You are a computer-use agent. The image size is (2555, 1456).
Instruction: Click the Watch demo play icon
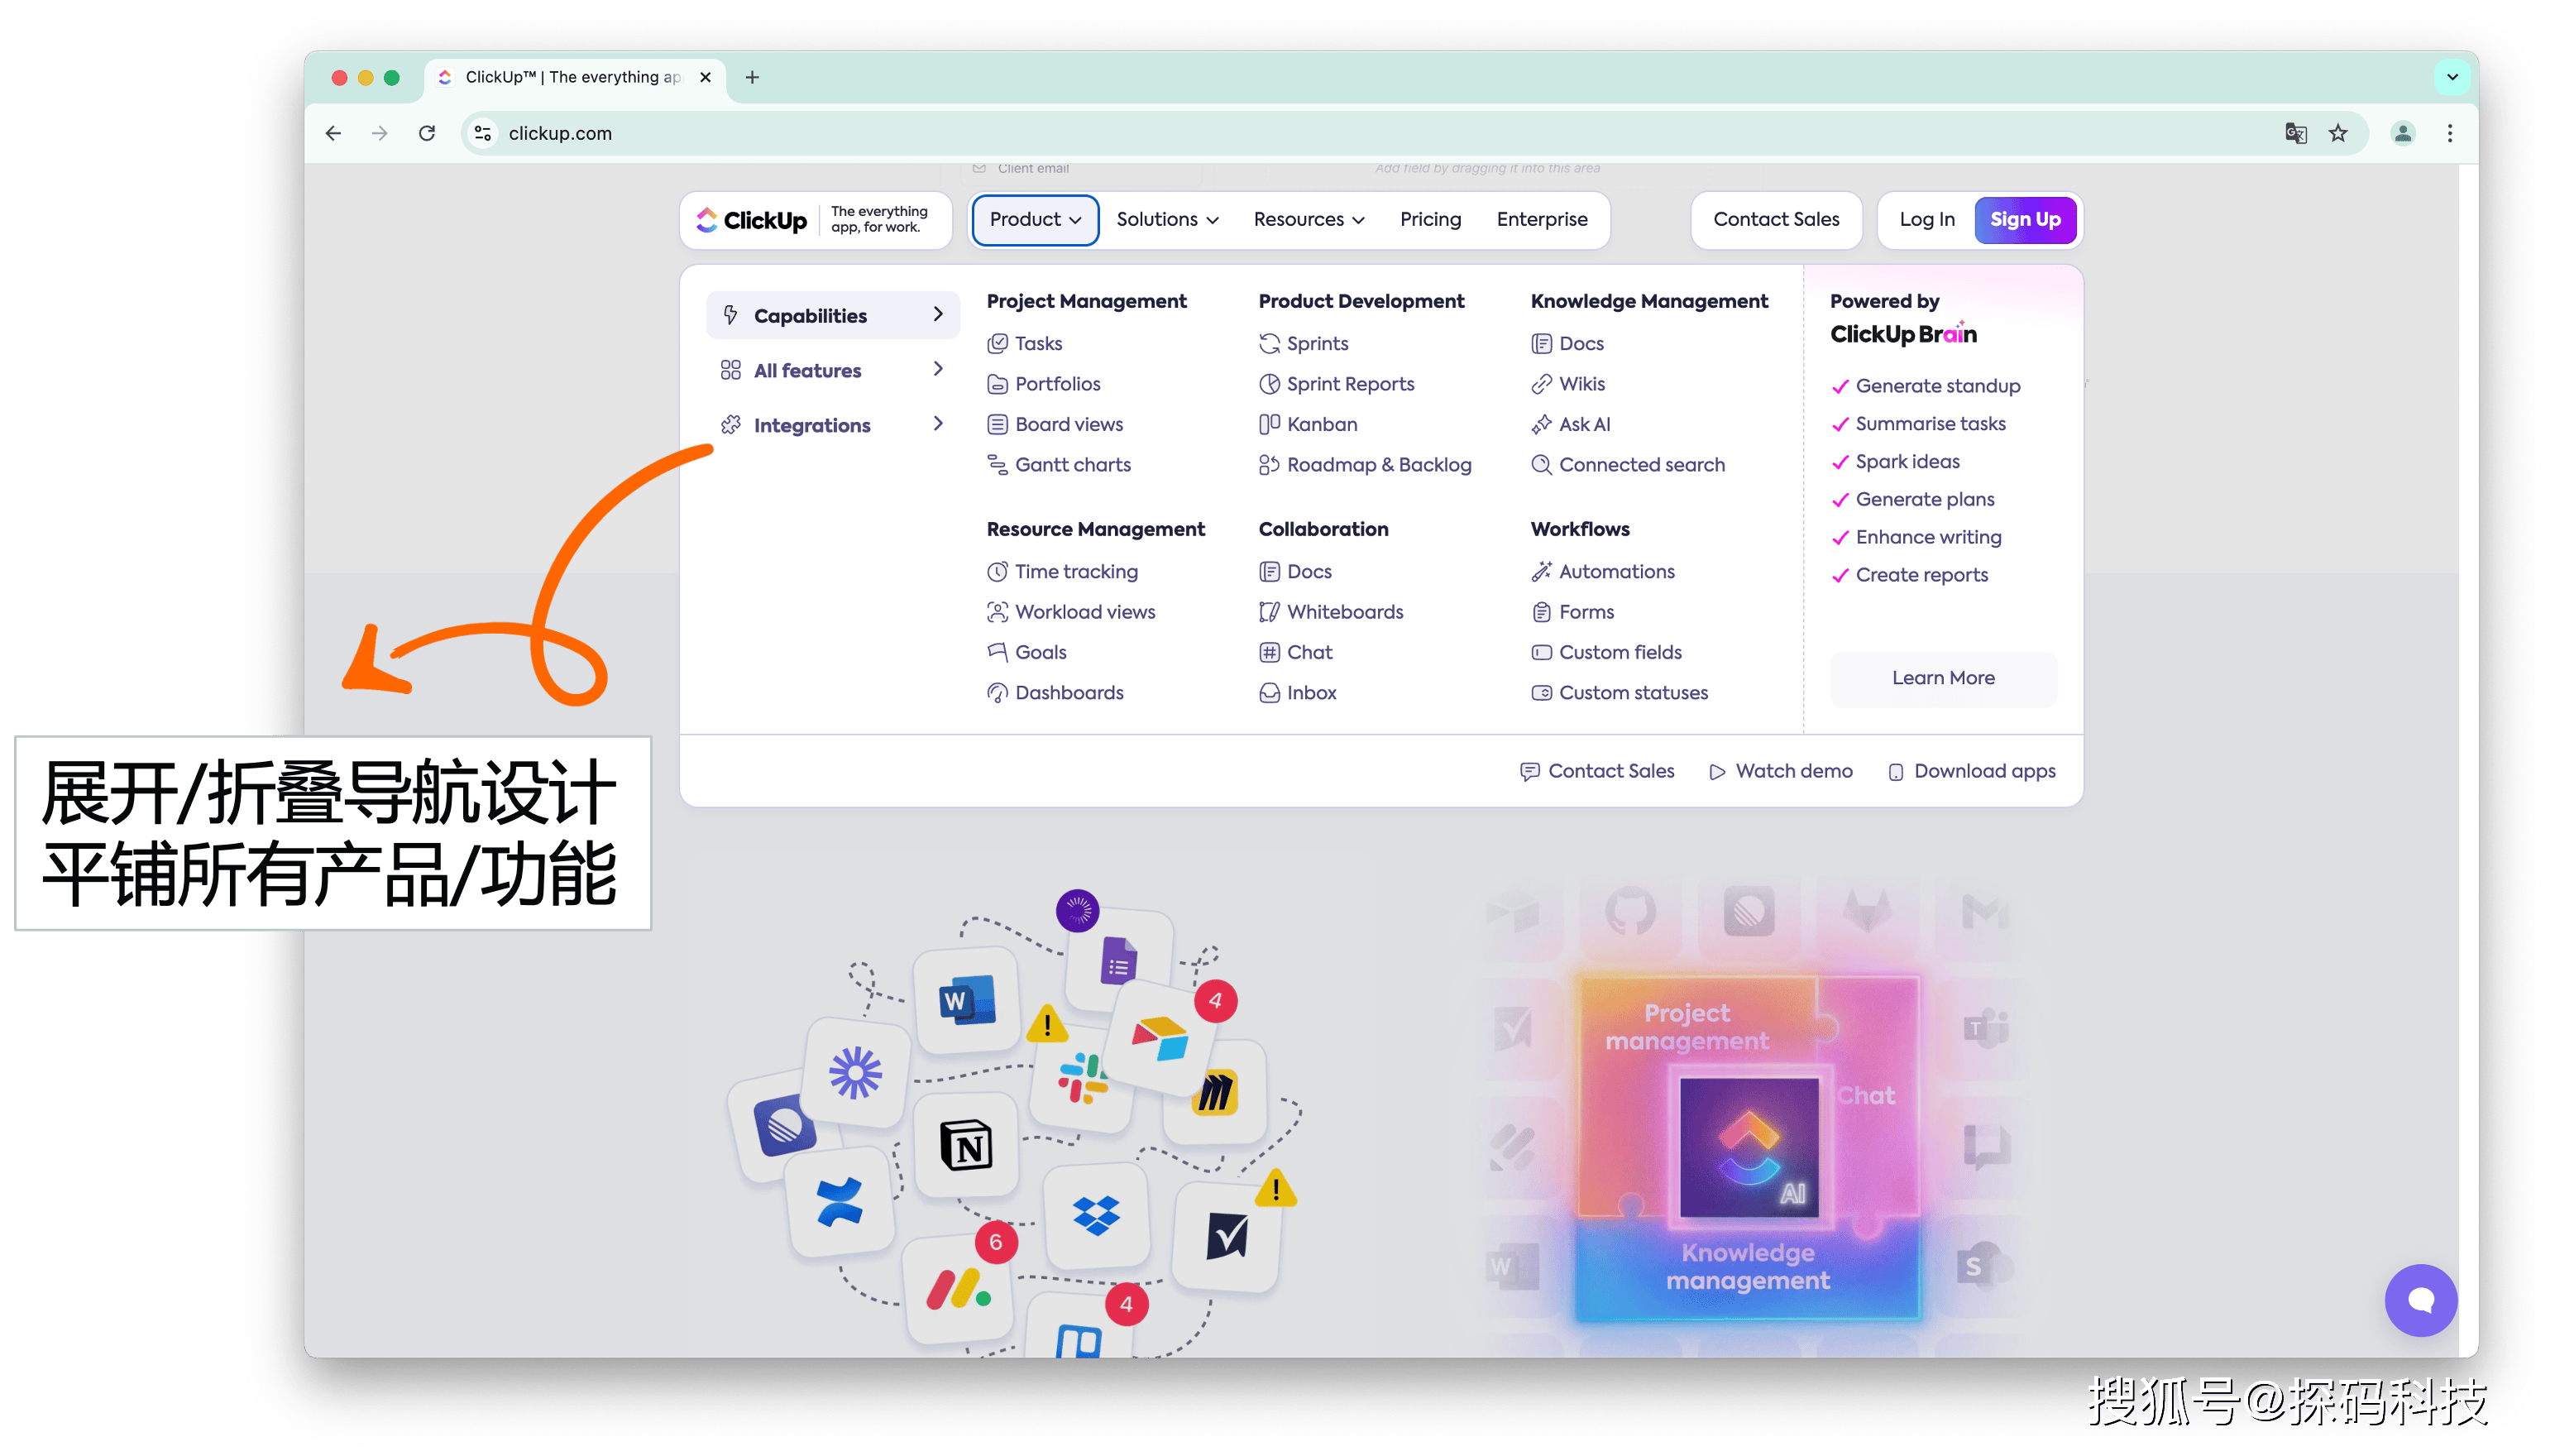click(x=1717, y=771)
